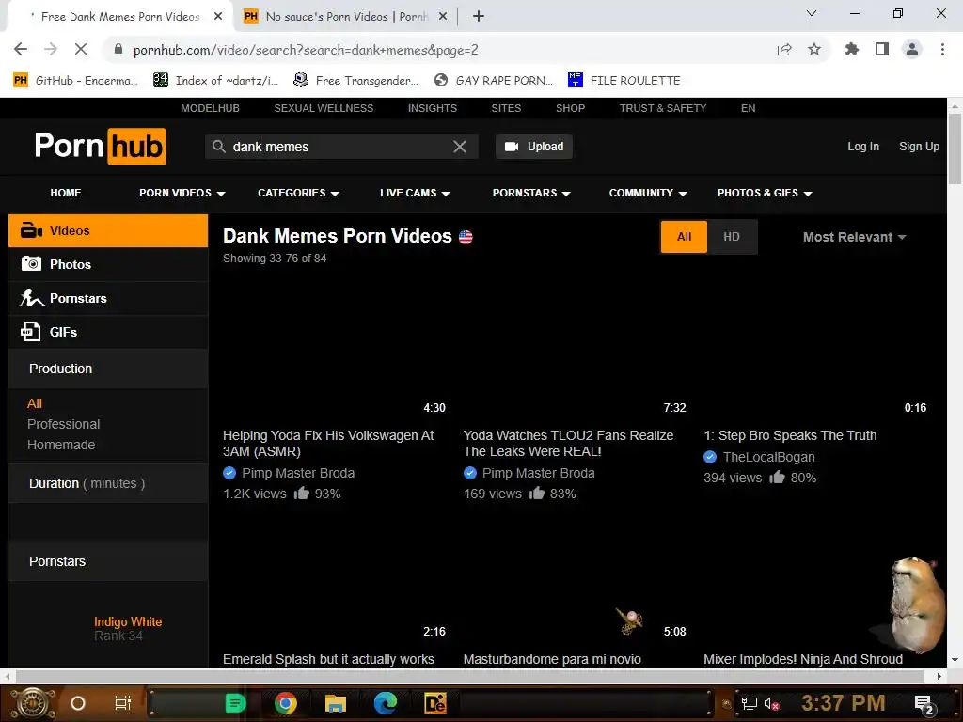Open Chrome from the taskbar

tap(286, 703)
